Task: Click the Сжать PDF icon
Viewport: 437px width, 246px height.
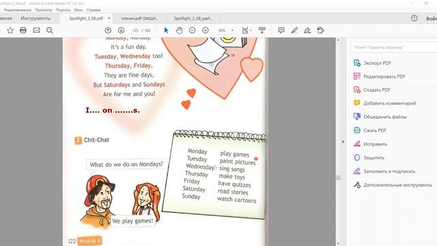Action: 357,131
